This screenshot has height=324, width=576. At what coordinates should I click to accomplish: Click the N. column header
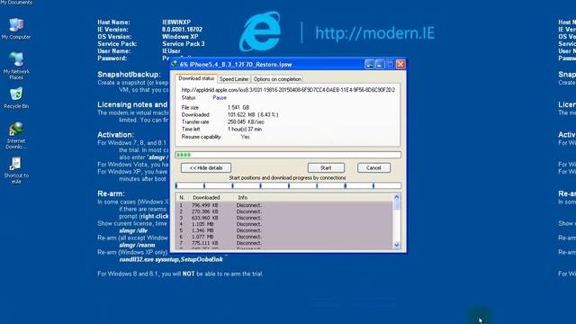click(182, 197)
